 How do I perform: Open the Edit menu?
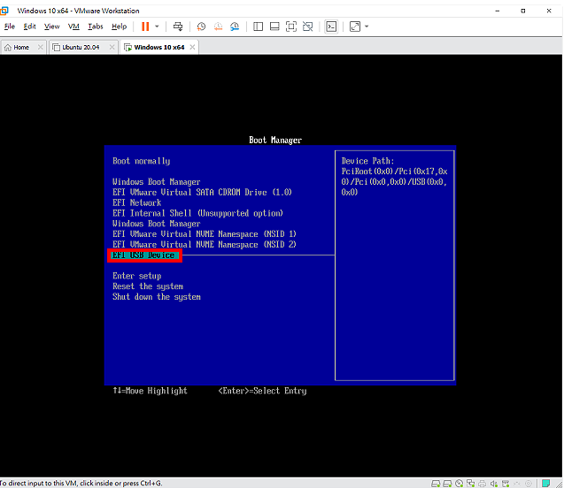(x=29, y=27)
